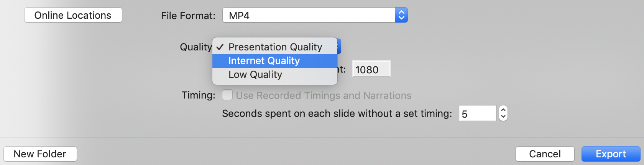Choose Internet Quality option
The image size is (644, 165).
point(264,61)
